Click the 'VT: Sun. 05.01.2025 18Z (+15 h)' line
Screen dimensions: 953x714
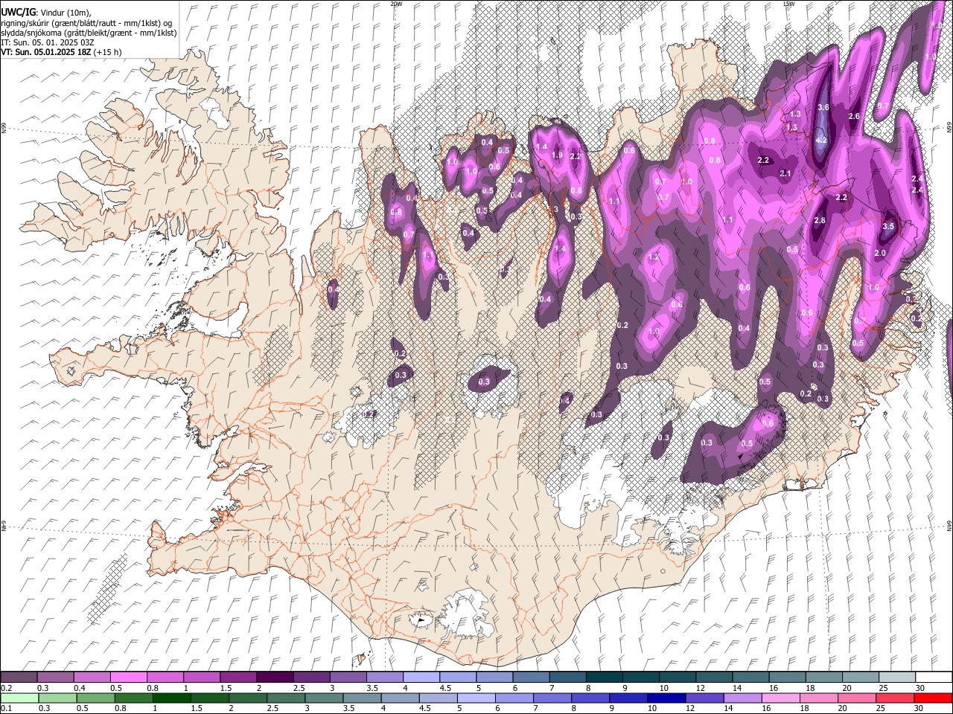[x=61, y=52]
